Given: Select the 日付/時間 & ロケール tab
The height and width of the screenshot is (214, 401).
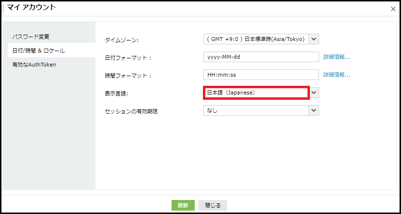Looking at the screenshot, I should tap(39, 51).
